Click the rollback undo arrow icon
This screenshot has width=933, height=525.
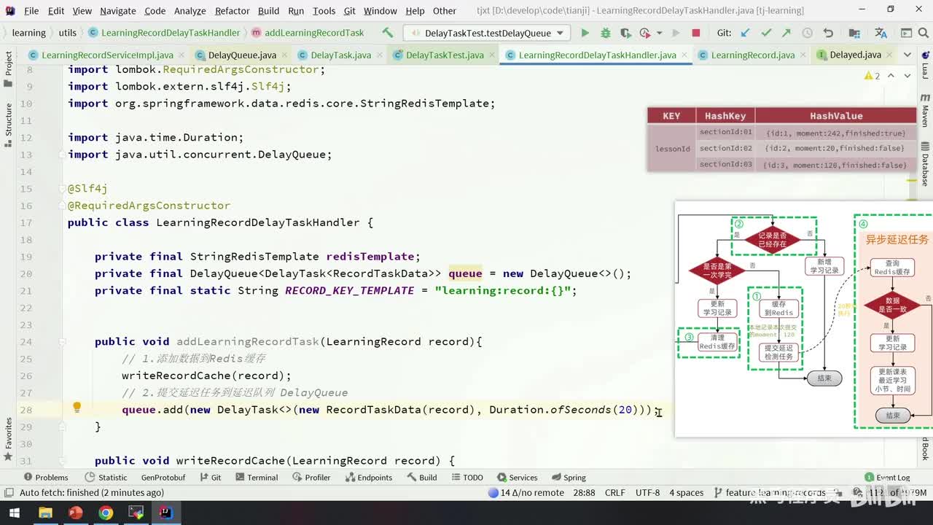(828, 33)
